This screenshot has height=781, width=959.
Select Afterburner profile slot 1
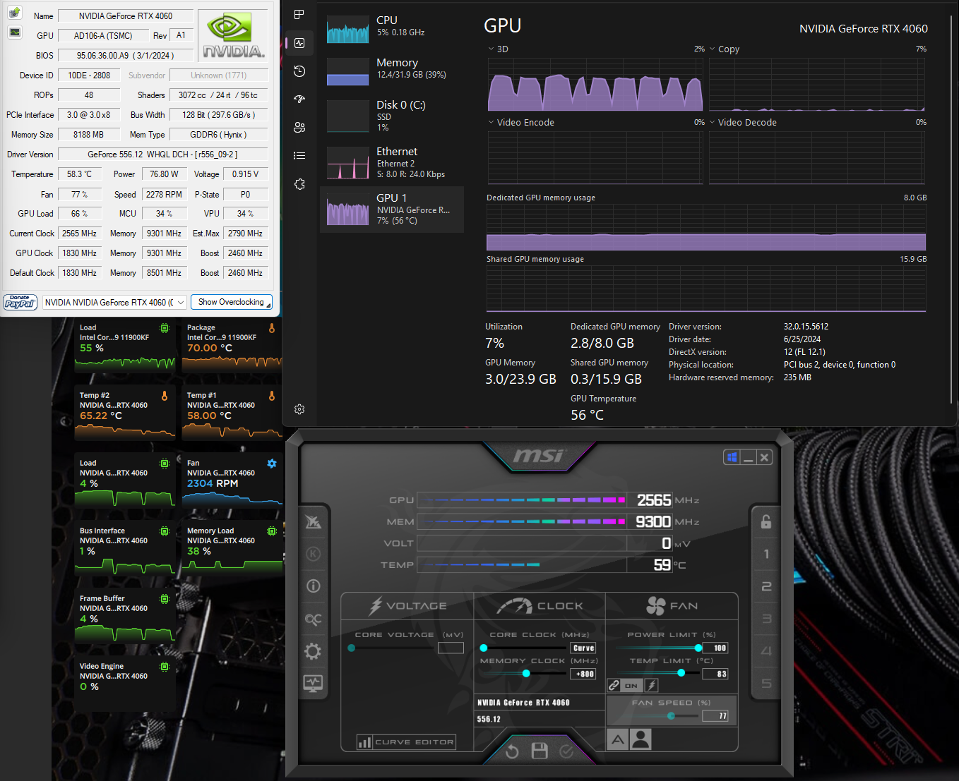coord(766,555)
